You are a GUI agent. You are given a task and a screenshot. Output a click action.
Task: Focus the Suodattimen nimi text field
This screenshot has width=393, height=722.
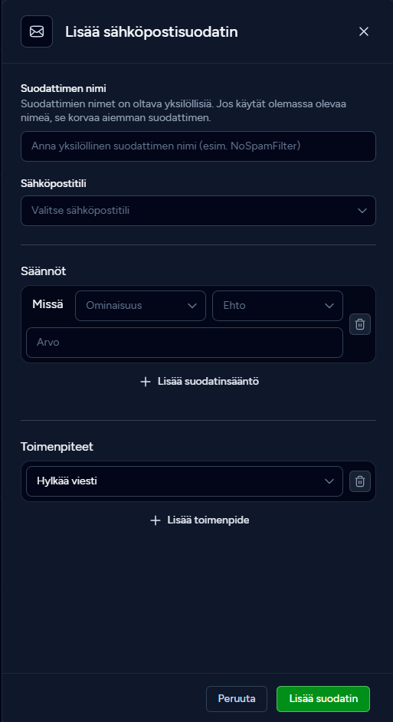[198, 146]
